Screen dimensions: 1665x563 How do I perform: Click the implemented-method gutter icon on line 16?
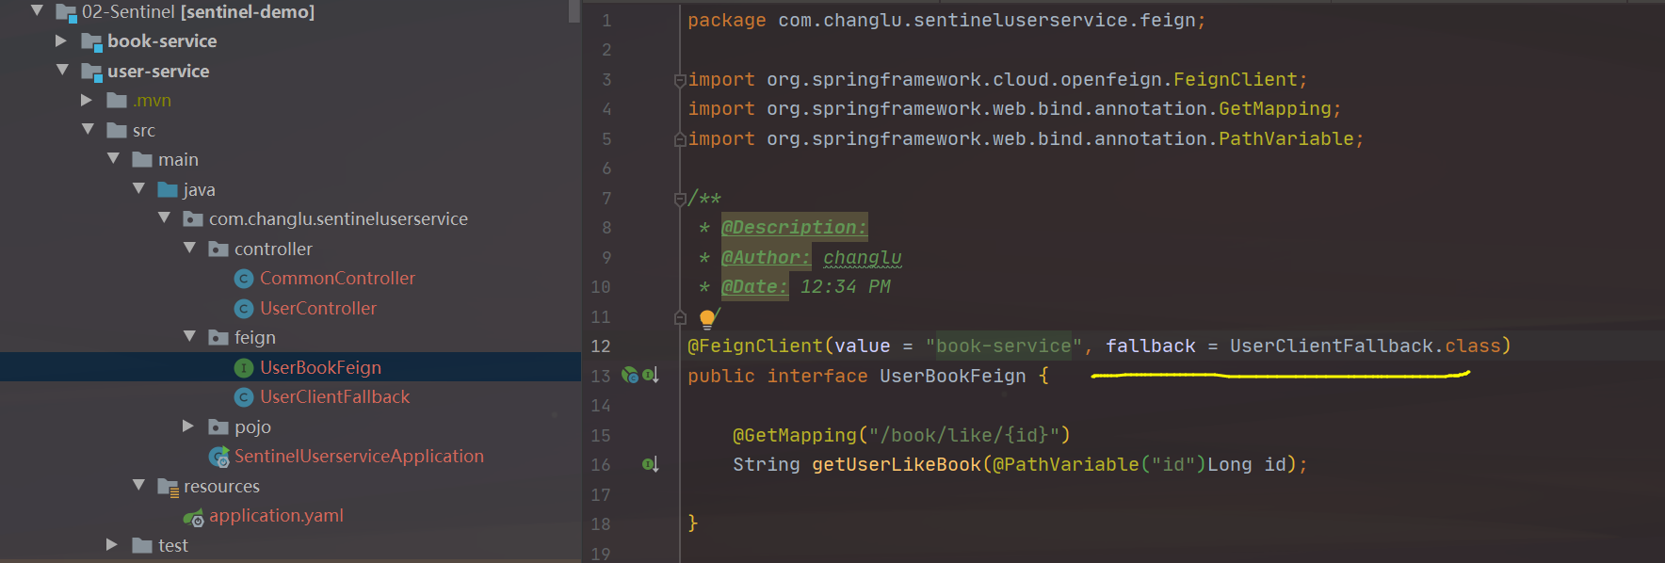pyautogui.click(x=651, y=464)
